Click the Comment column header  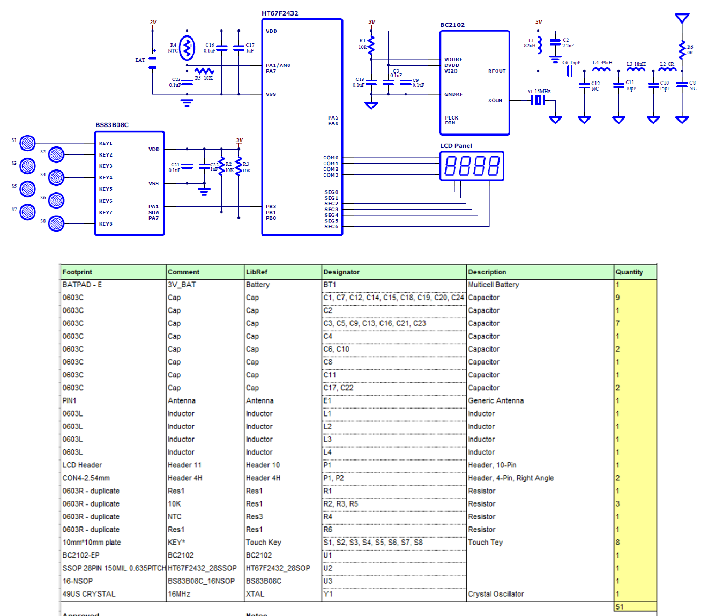point(205,272)
